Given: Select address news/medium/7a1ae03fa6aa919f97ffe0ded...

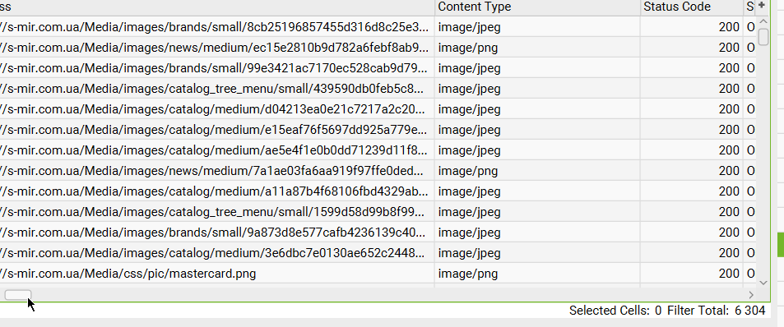Looking at the screenshot, I should pos(217,171).
